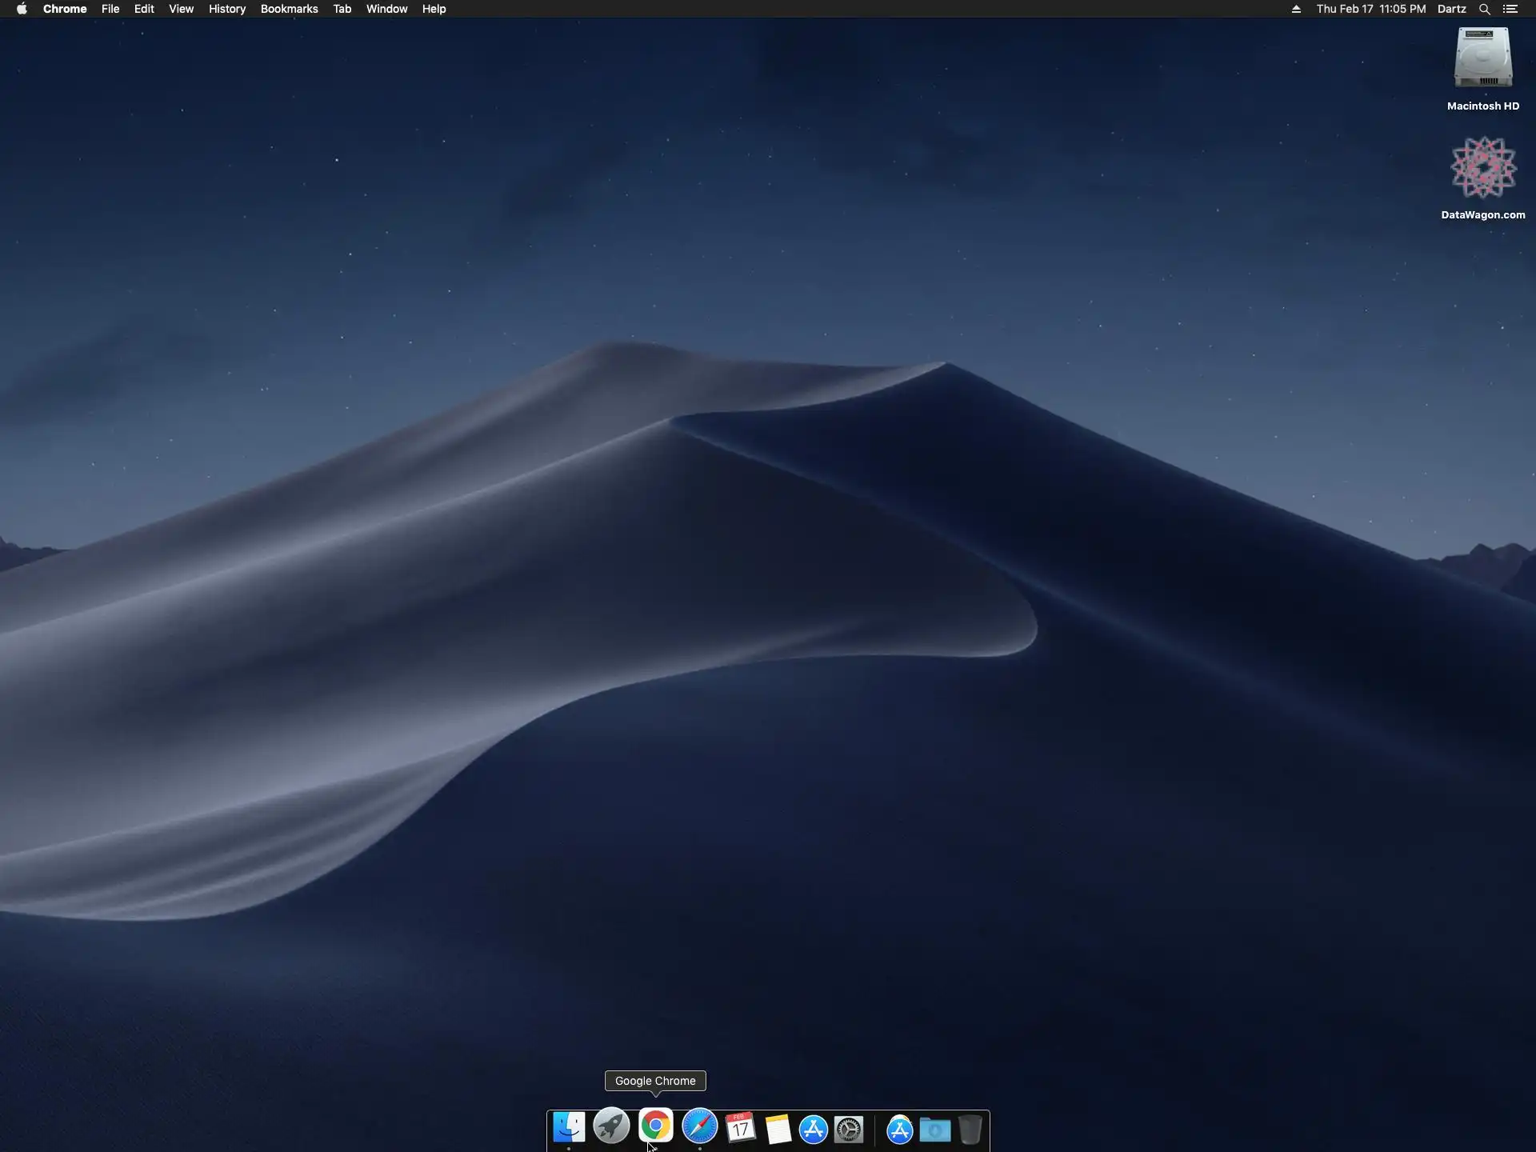Open the Window menu
The height and width of the screenshot is (1152, 1536).
[386, 9]
